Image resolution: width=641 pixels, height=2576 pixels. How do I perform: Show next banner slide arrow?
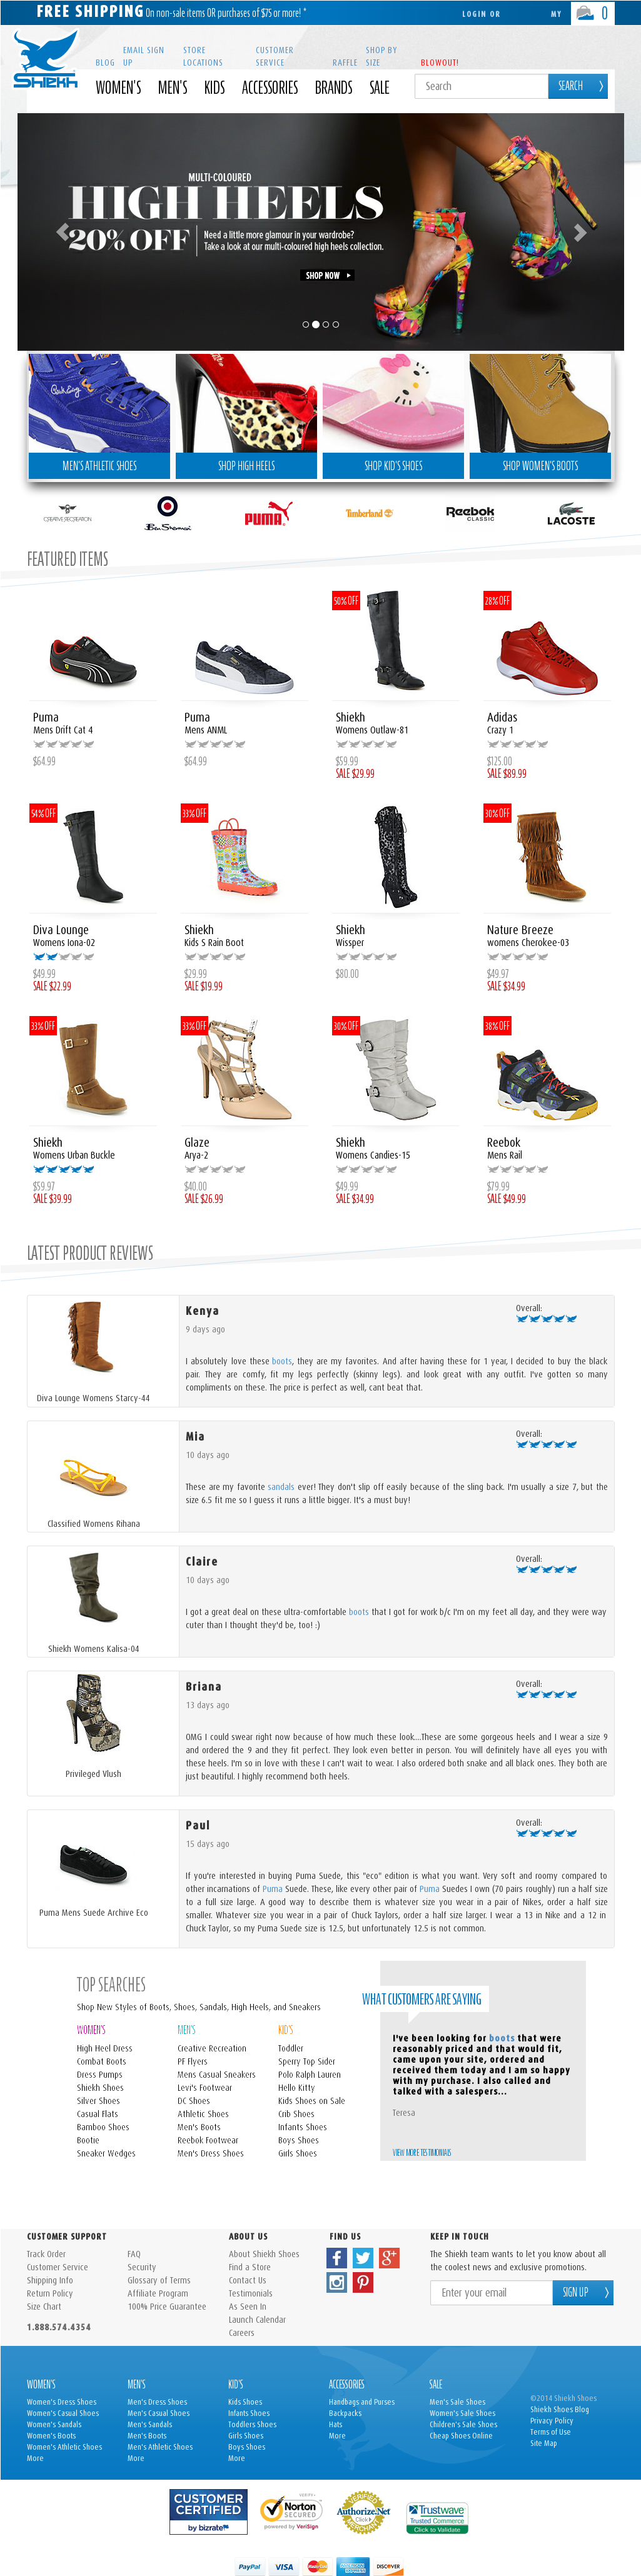[579, 233]
